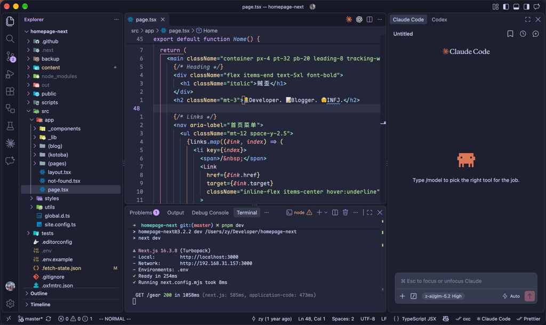The height and width of the screenshot is (325, 546).
Task: Switch to the Debug Console tab
Action: (x=210, y=212)
